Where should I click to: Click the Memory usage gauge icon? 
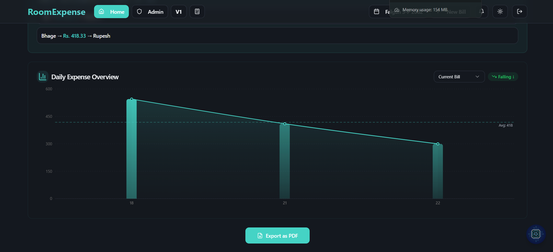tap(397, 10)
